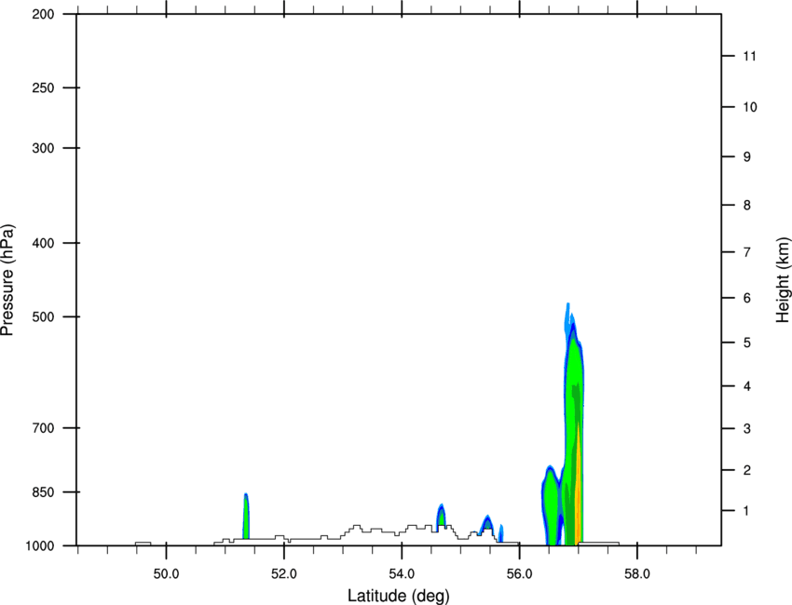The width and height of the screenshot is (792, 605).
Task: Click the orange core of the tall plume
Action: tap(578, 494)
